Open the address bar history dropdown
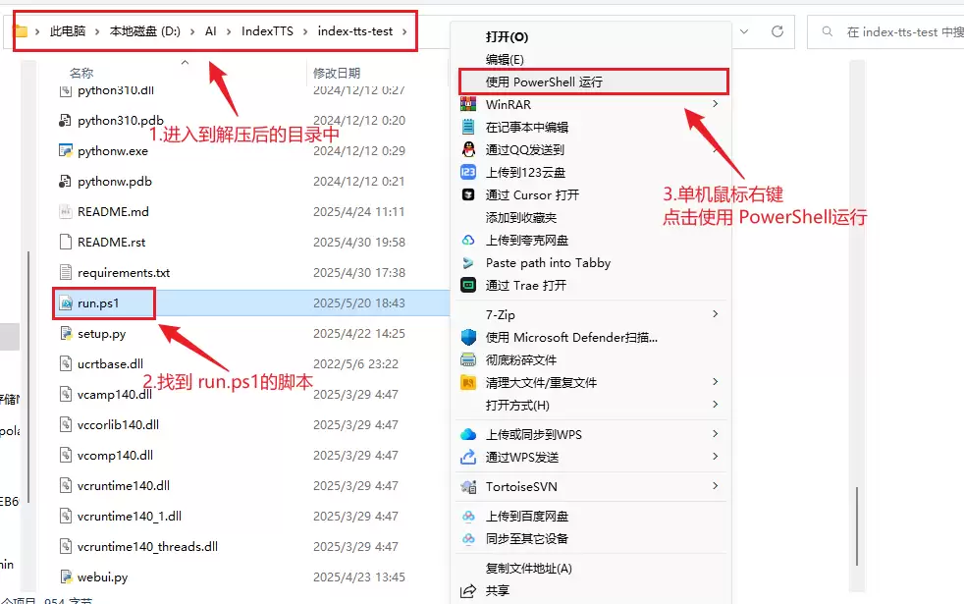The width and height of the screenshot is (964, 604). coord(744,31)
